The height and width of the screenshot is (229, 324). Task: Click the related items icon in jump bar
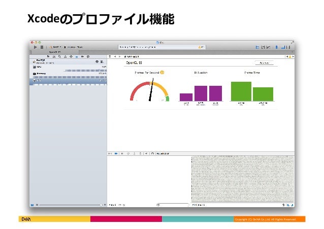(x=110, y=56)
